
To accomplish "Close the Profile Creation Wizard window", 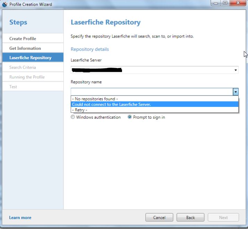I will [x=238, y=3].
